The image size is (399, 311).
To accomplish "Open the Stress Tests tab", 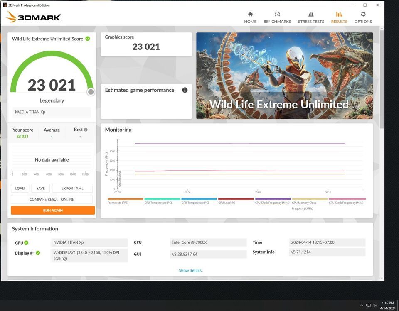I will coord(311,17).
